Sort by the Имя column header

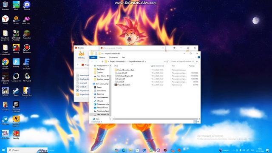coord(116,66)
